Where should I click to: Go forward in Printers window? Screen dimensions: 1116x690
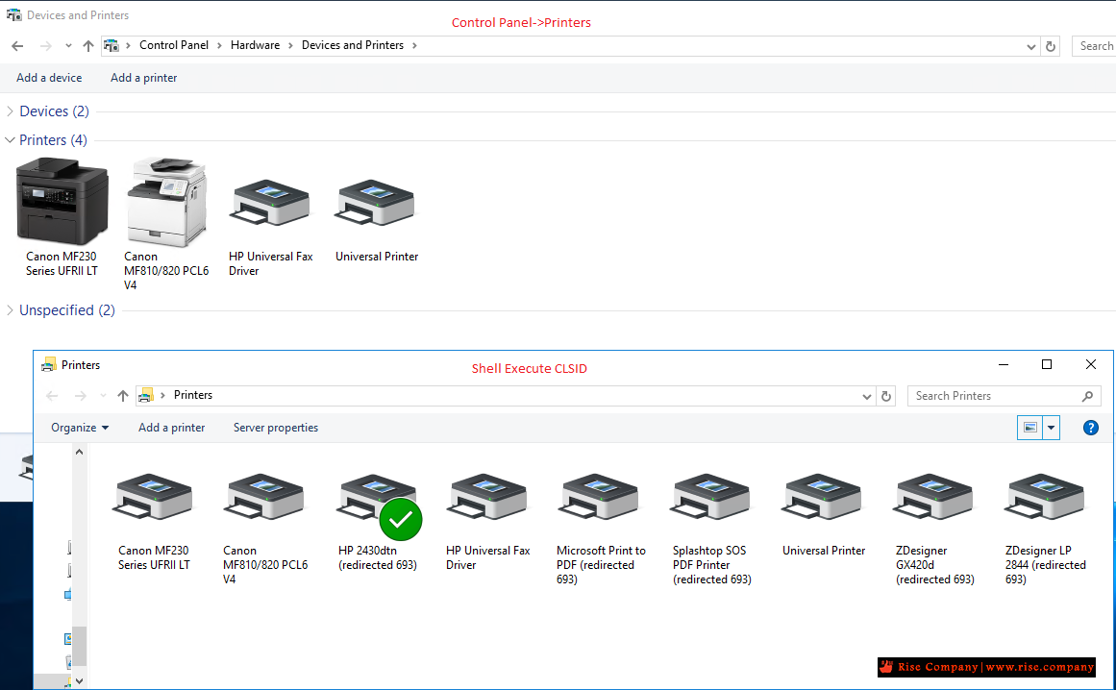(81, 396)
